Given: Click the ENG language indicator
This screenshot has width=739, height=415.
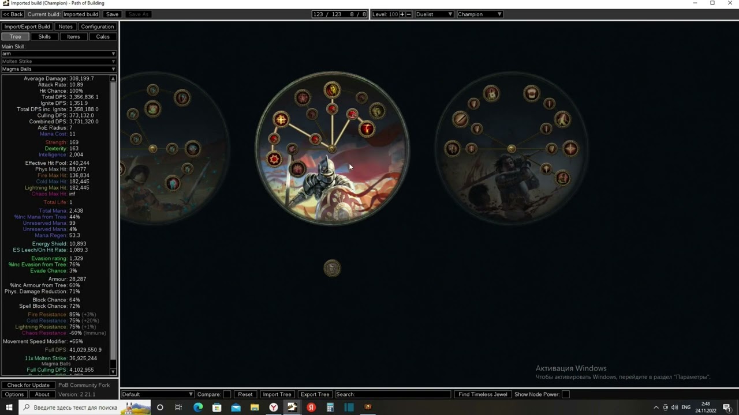Looking at the screenshot, I should [686, 408].
